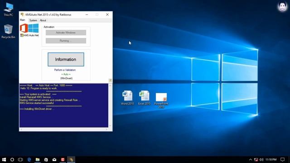Click the Running... button
The height and width of the screenshot is (163, 290).
[66, 41]
